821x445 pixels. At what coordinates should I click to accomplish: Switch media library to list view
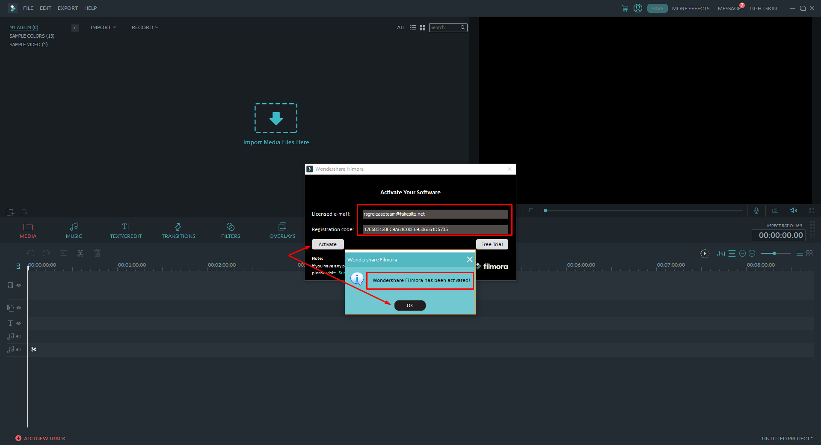tap(413, 27)
